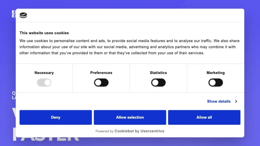260x146 pixels.
Task: Click the partially hidden site logo behind dialog
Action: click(x=14, y=14)
